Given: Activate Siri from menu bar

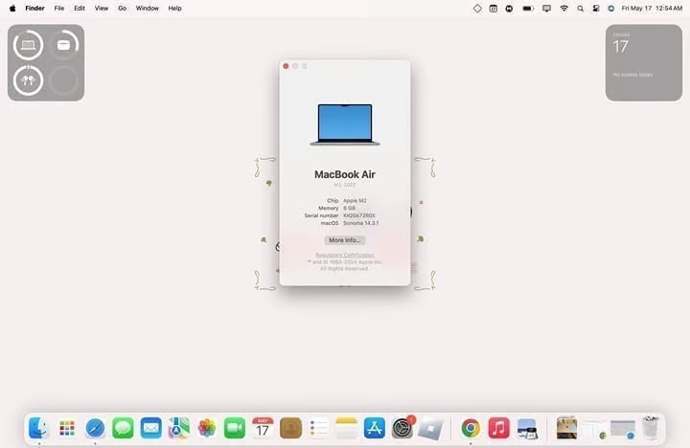Looking at the screenshot, I should pyautogui.click(x=610, y=9).
